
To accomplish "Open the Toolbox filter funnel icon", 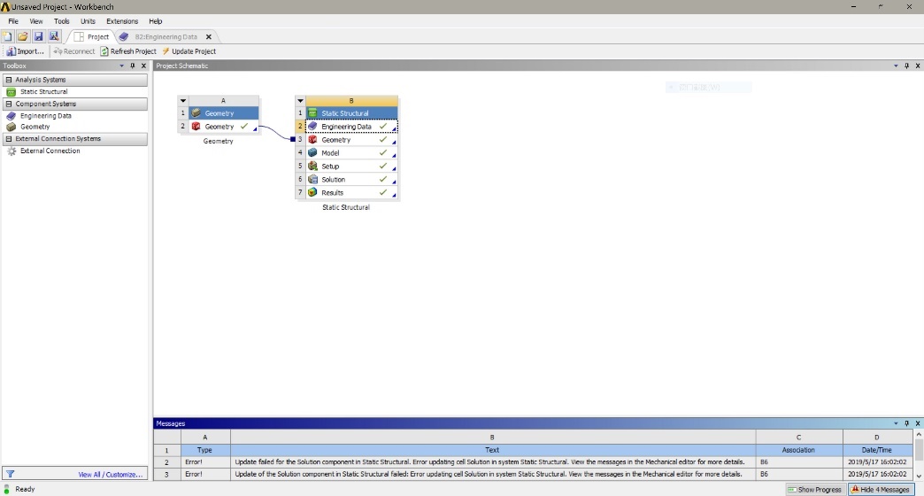I will pyautogui.click(x=11, y=474).
